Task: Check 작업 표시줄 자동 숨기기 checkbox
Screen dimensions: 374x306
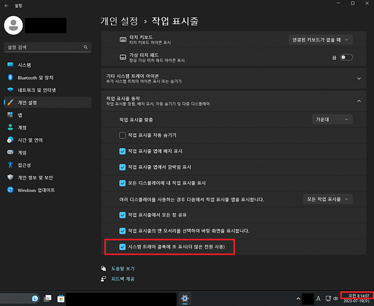Action: coord(122,135)
